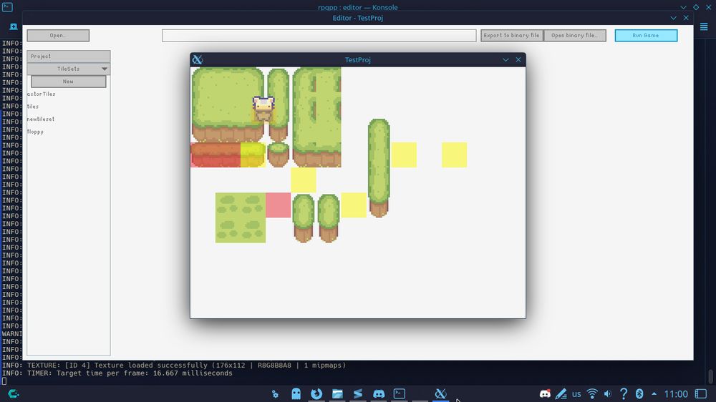Click the question mark tray icon
This screenshot has height=402, width=716.
pos(624,394)
